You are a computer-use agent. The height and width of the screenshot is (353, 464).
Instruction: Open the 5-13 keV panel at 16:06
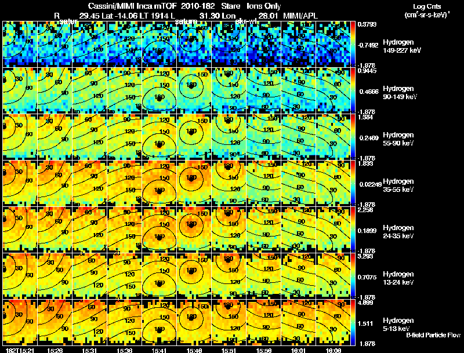(x=333, y=322)
